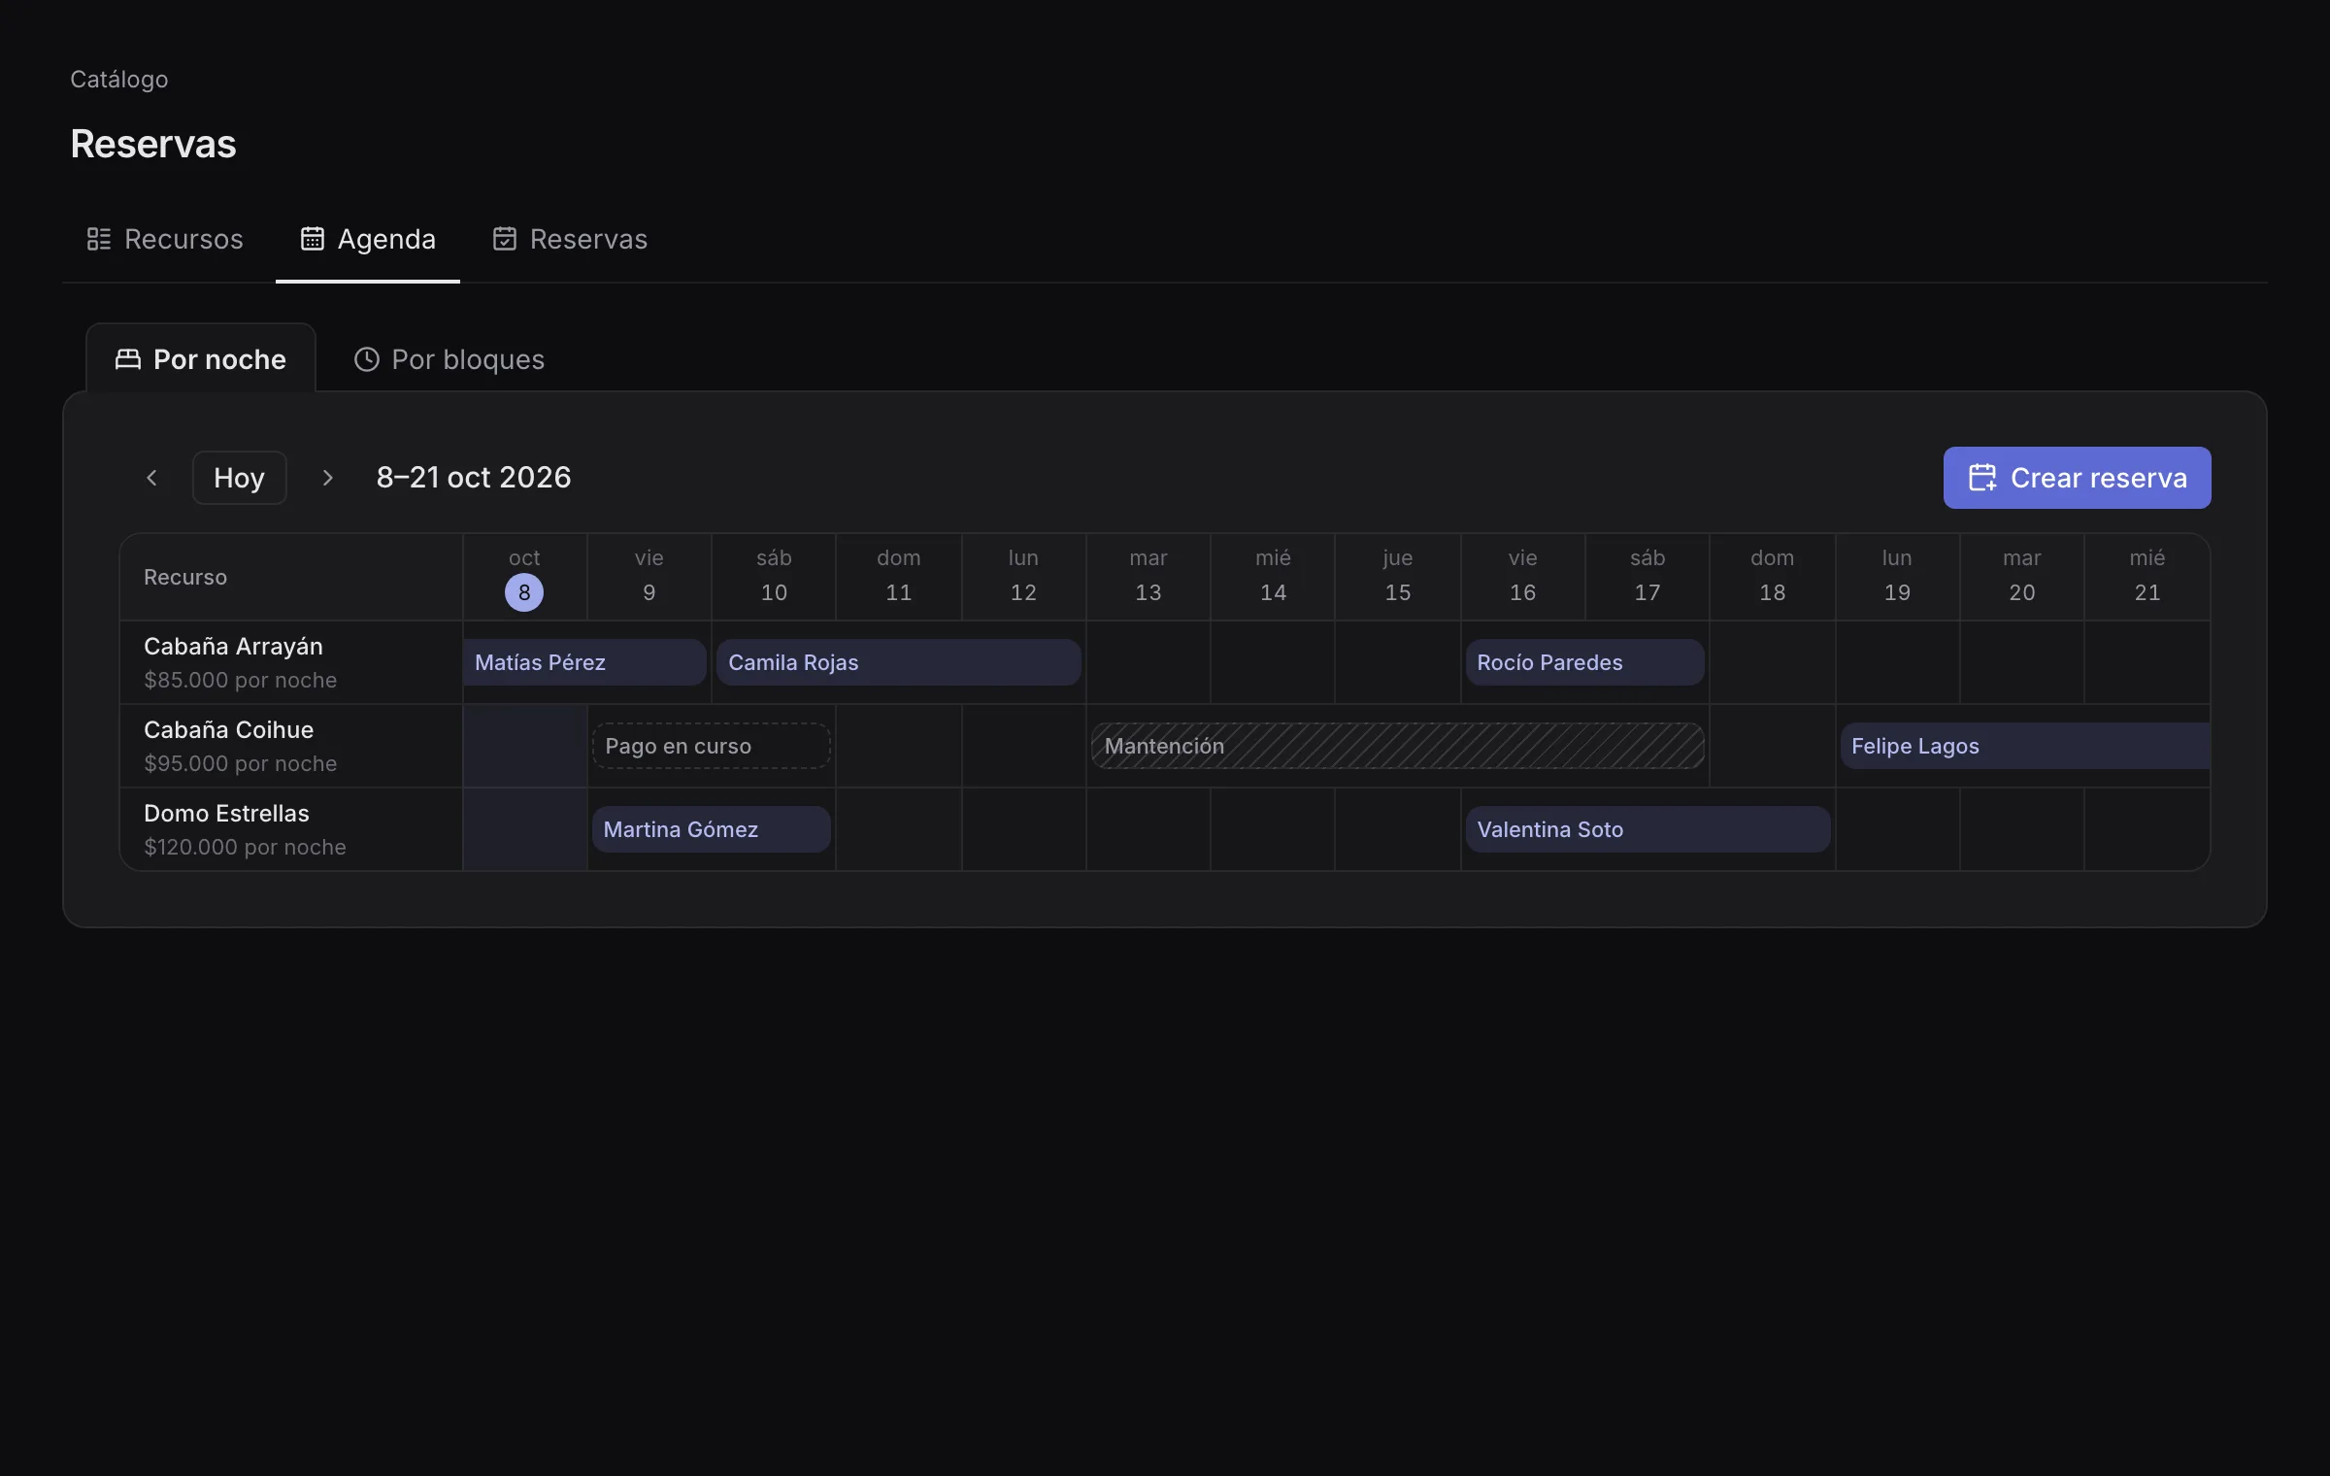Viewport: 2330px width, 1476px height.
Task: Click the Catálogo breadcrumb
Action: coord(119,80)
